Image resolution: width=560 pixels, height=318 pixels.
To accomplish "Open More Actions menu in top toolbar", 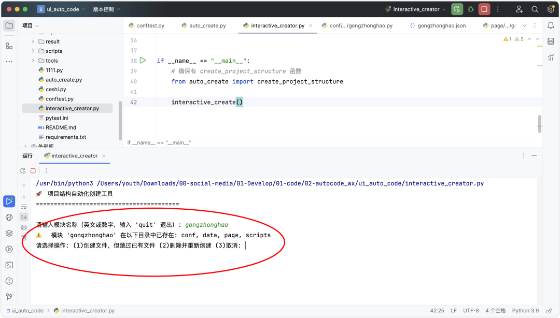I will (x=498, y=9).
